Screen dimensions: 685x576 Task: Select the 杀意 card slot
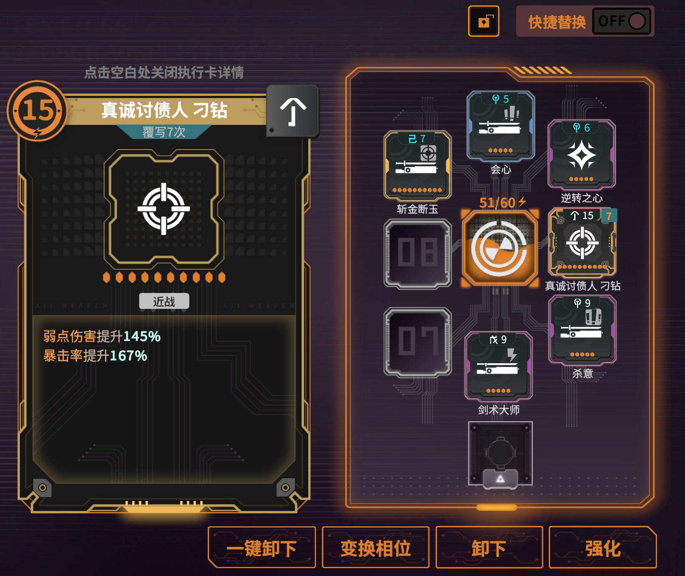(582, 330)
